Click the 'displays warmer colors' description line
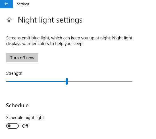This screenshot has width=156, height=139. click(x=45, y=44)
